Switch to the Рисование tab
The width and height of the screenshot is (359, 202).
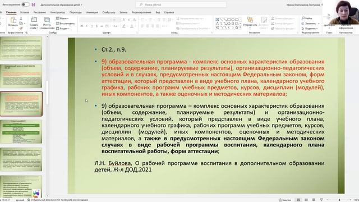point(40,12)
